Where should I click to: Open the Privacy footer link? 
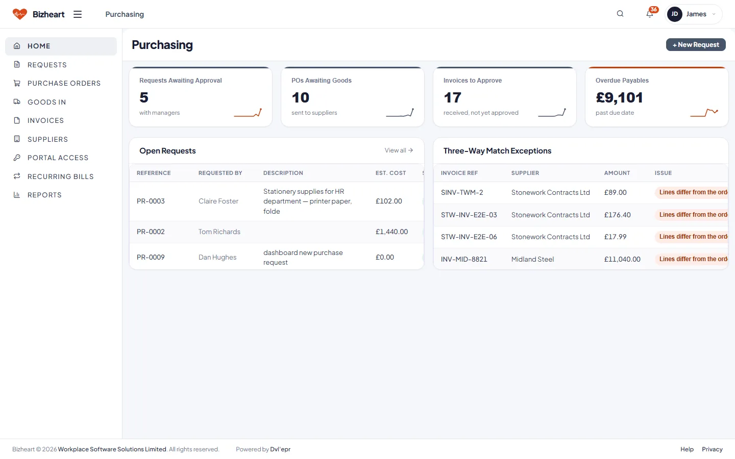click(x=712, y=449)
